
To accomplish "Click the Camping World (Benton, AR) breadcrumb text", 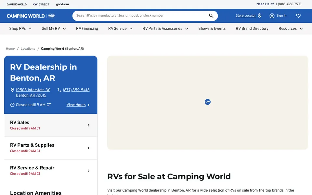I will point(62,49).
